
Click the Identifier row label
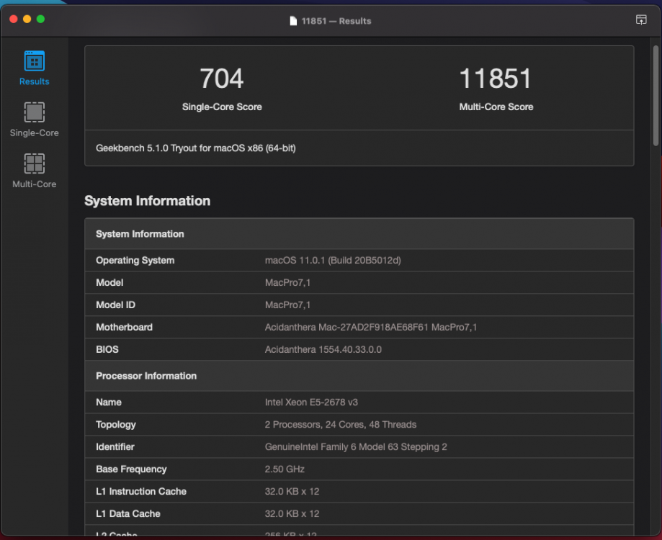pyautogui.click(x=115, y=447)
